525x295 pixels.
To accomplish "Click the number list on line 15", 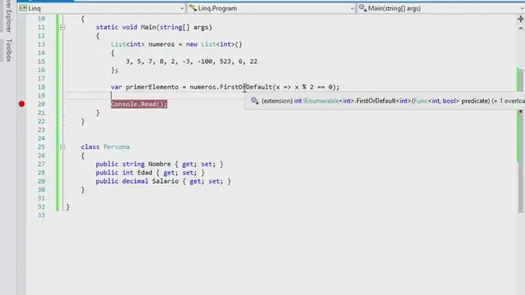I will pos(191,61).
